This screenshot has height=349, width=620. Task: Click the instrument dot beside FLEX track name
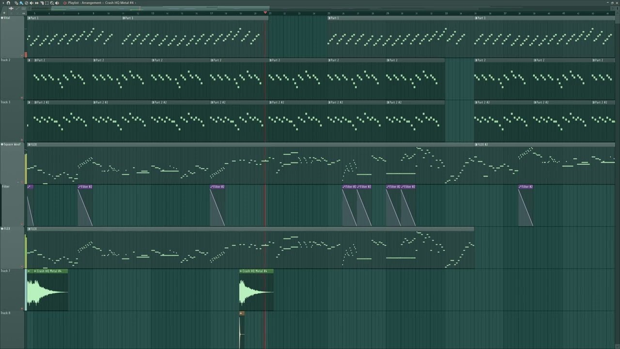click(2, 229)
